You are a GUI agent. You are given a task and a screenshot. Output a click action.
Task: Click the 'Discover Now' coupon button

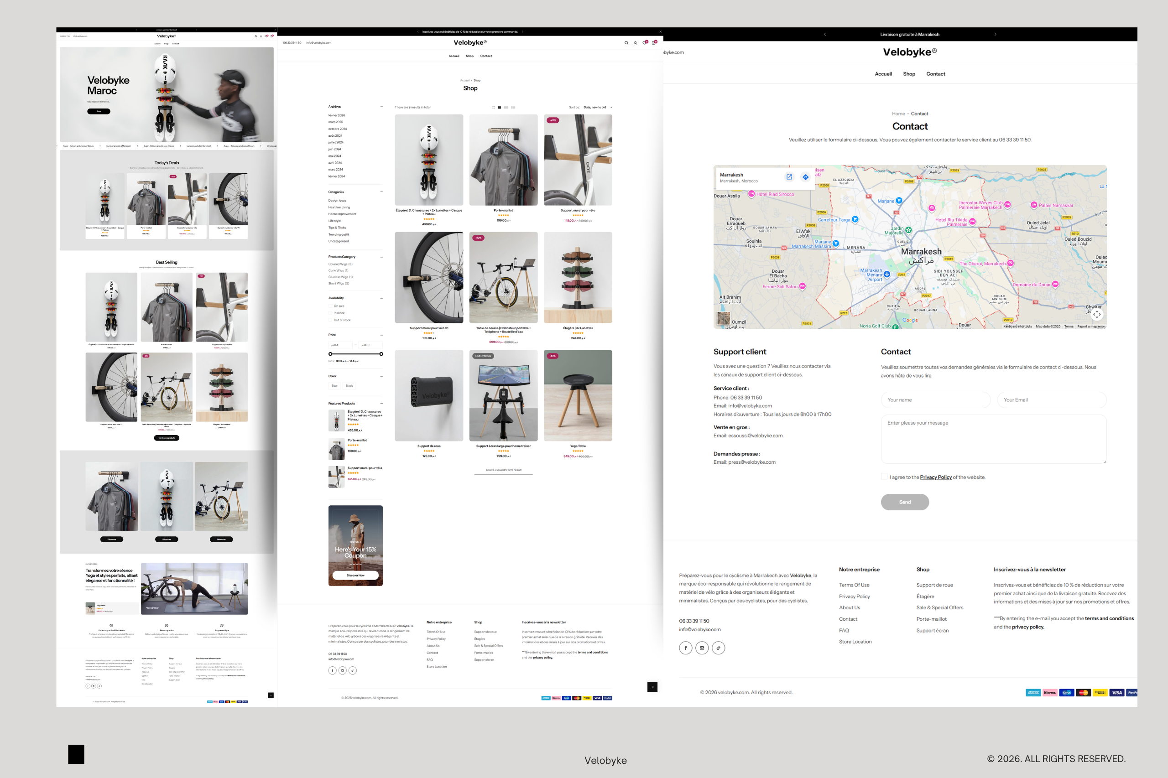click(x=355, y=575)
